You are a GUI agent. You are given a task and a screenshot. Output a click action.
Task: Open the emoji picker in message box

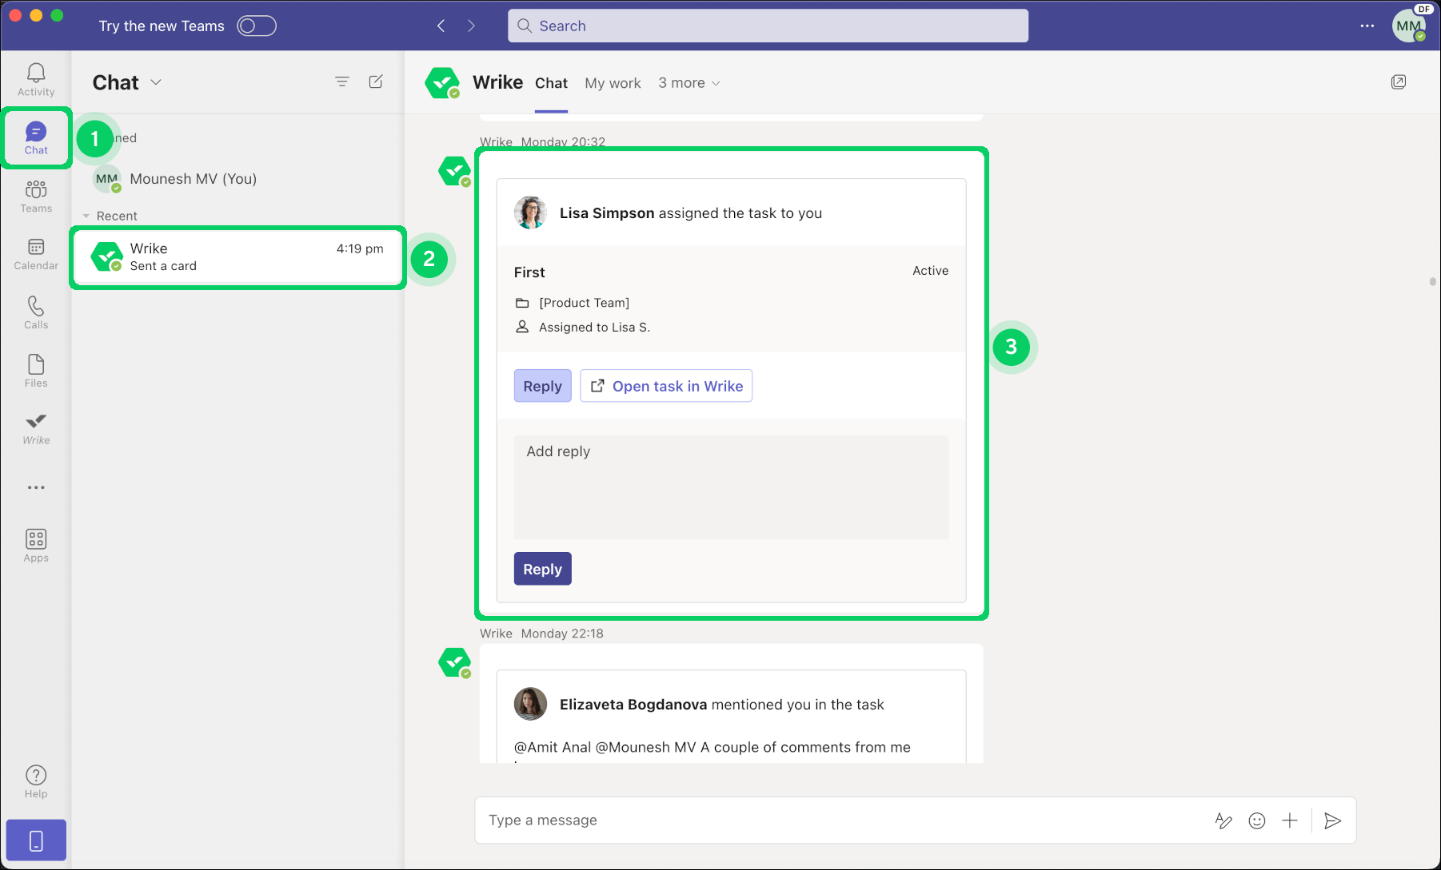click(x=1256, y=820)
